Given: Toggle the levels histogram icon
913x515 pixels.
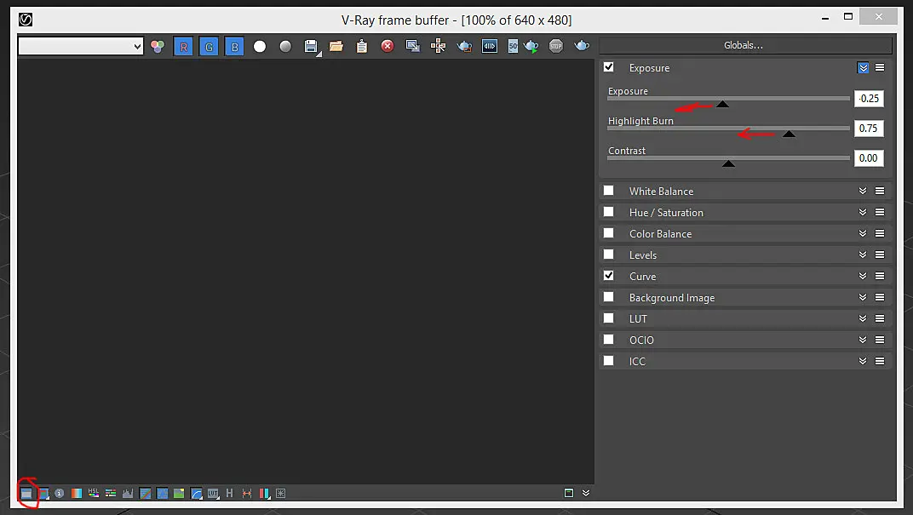Looking at the screenshot, I should pos(128,494).
